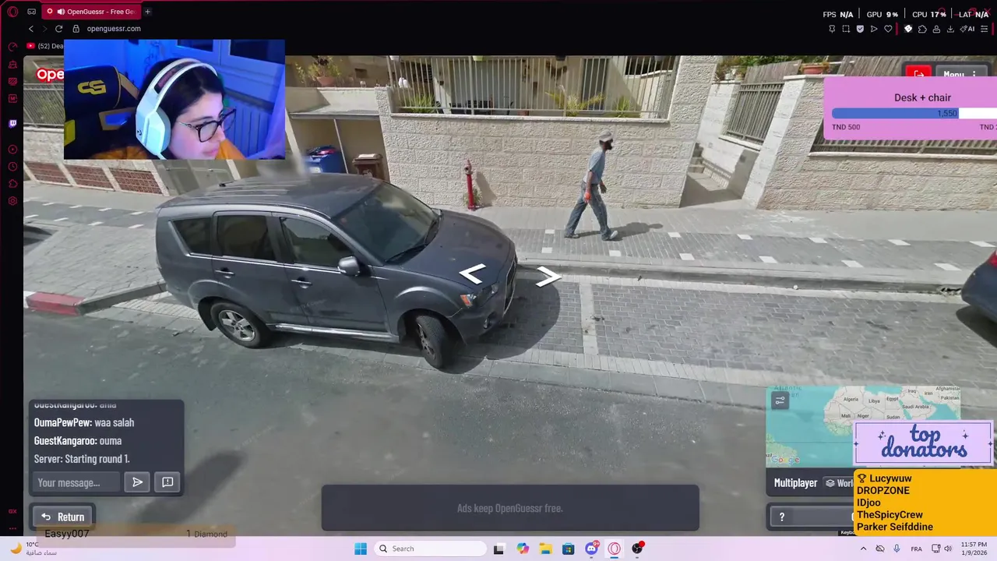Go forward with the forward arrow
The width and height of the screenshot is (997, 561).
[x=44, y=29]
